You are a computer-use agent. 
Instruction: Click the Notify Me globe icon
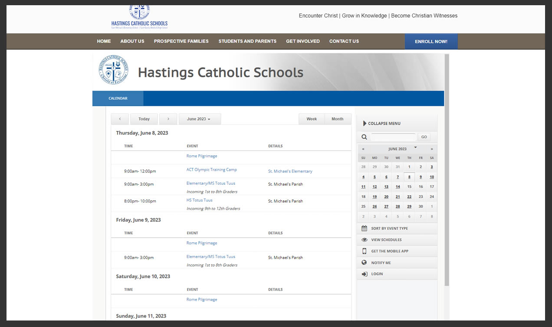[364, 263]
